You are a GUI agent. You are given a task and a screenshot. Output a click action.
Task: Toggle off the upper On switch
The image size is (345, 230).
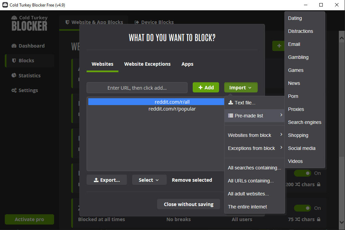point(303,173)
